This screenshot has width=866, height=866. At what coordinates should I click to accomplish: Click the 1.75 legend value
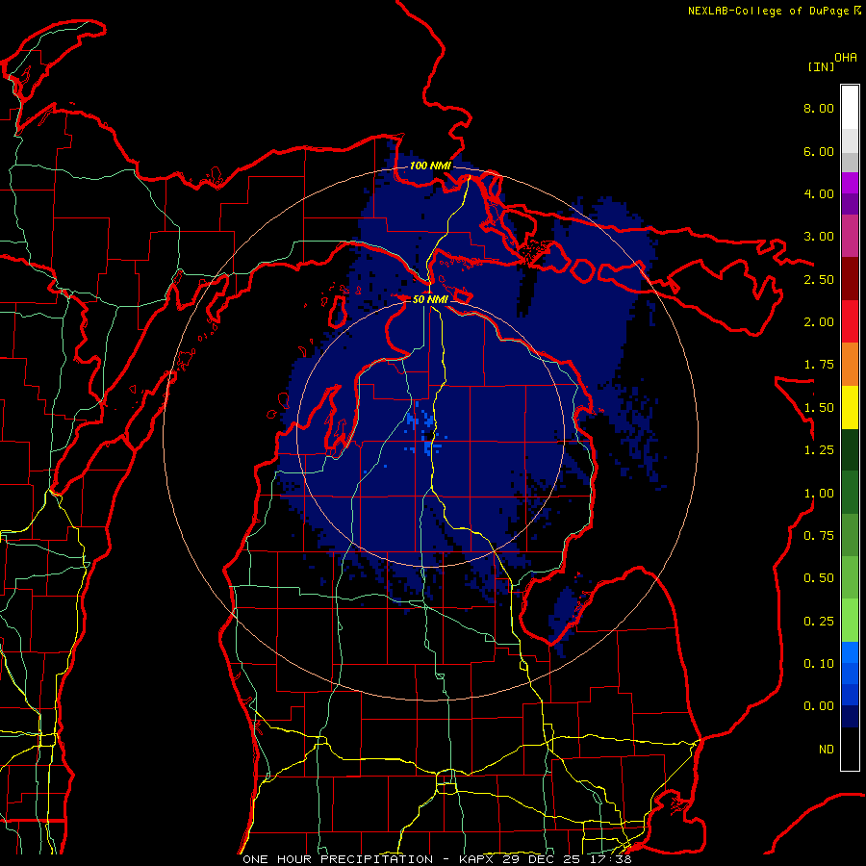pos(819,365)
